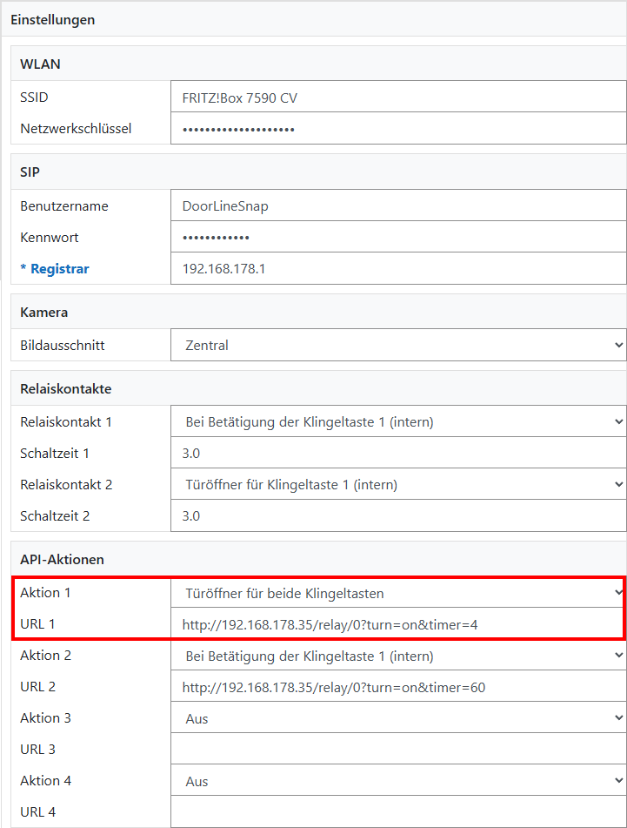The image size is (627, 828).
Task: Click the SSID input field
Action: (x=397, y=98)
